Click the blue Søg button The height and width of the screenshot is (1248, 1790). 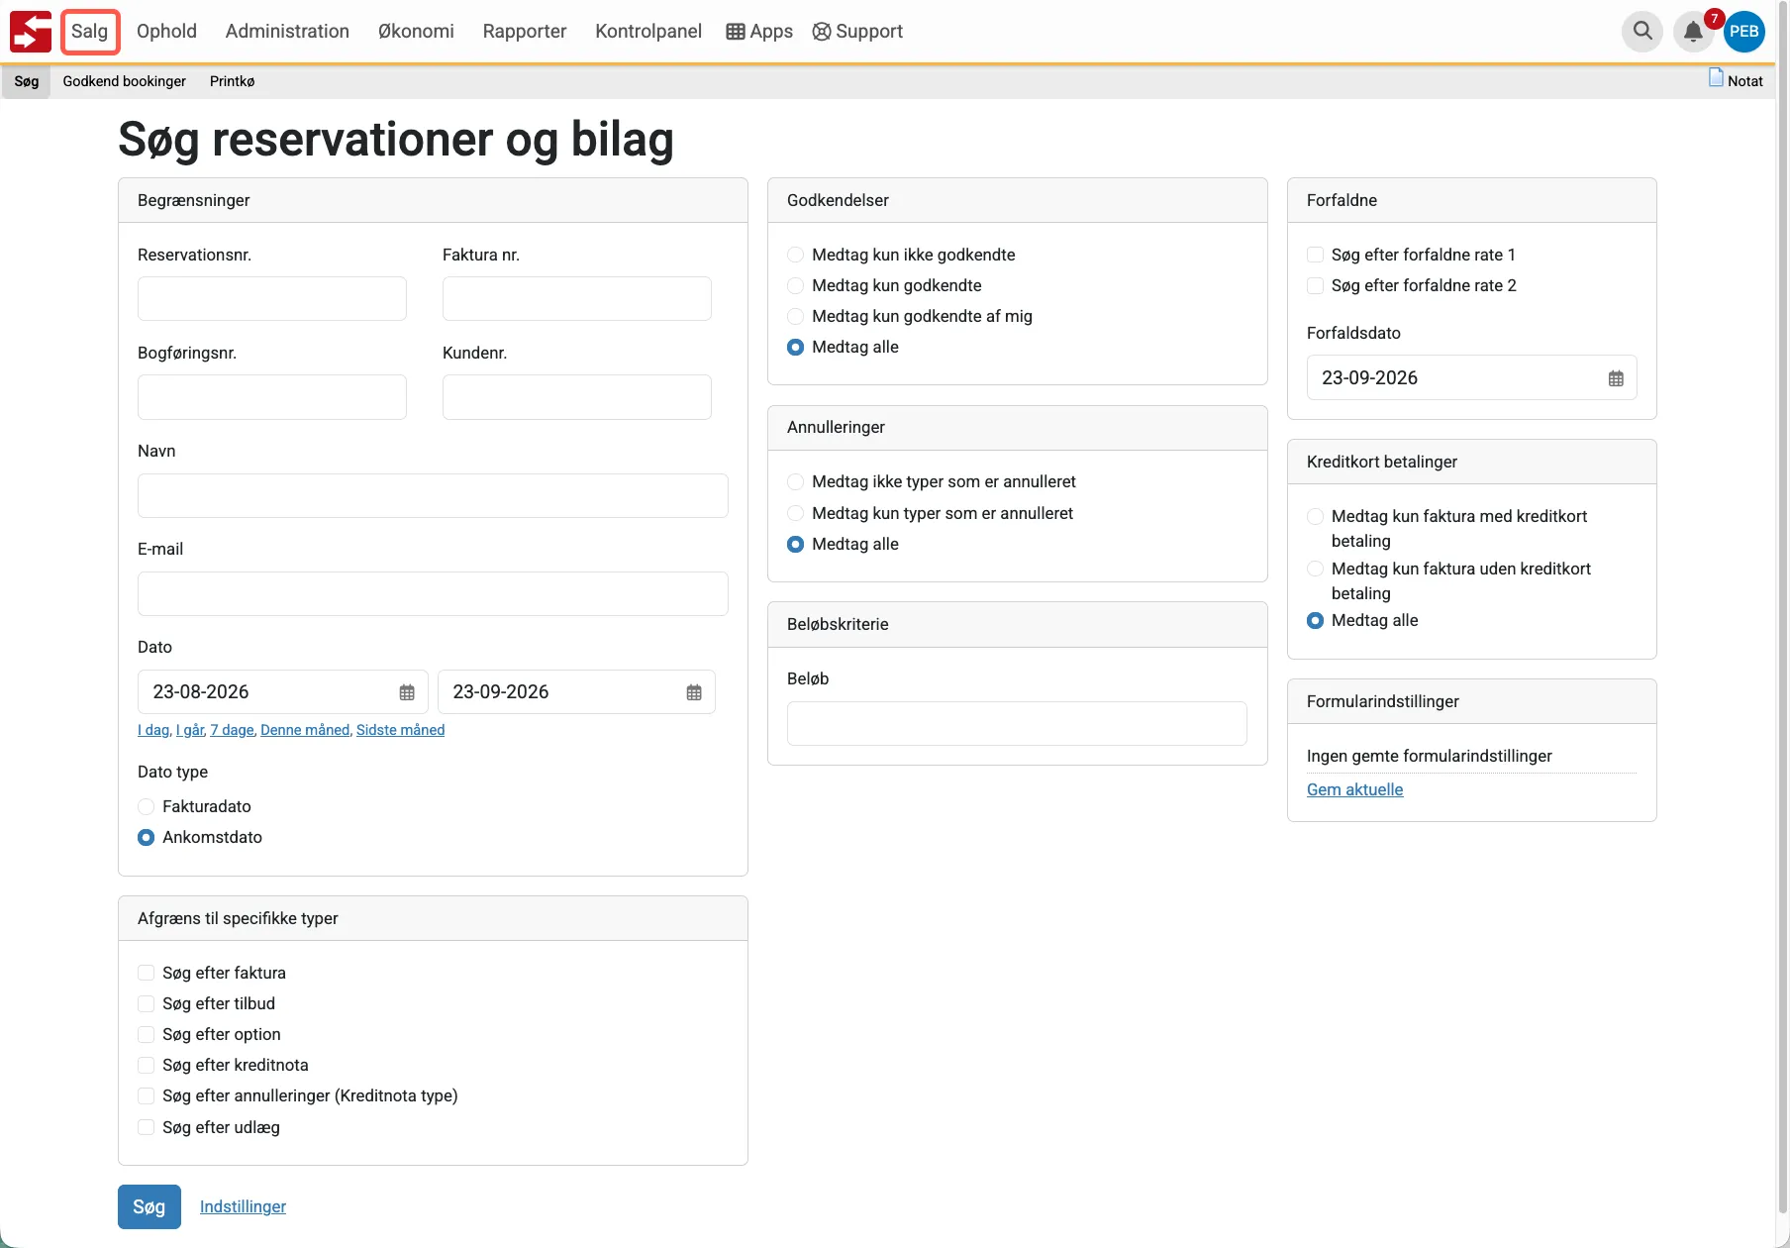point(149,1207)
